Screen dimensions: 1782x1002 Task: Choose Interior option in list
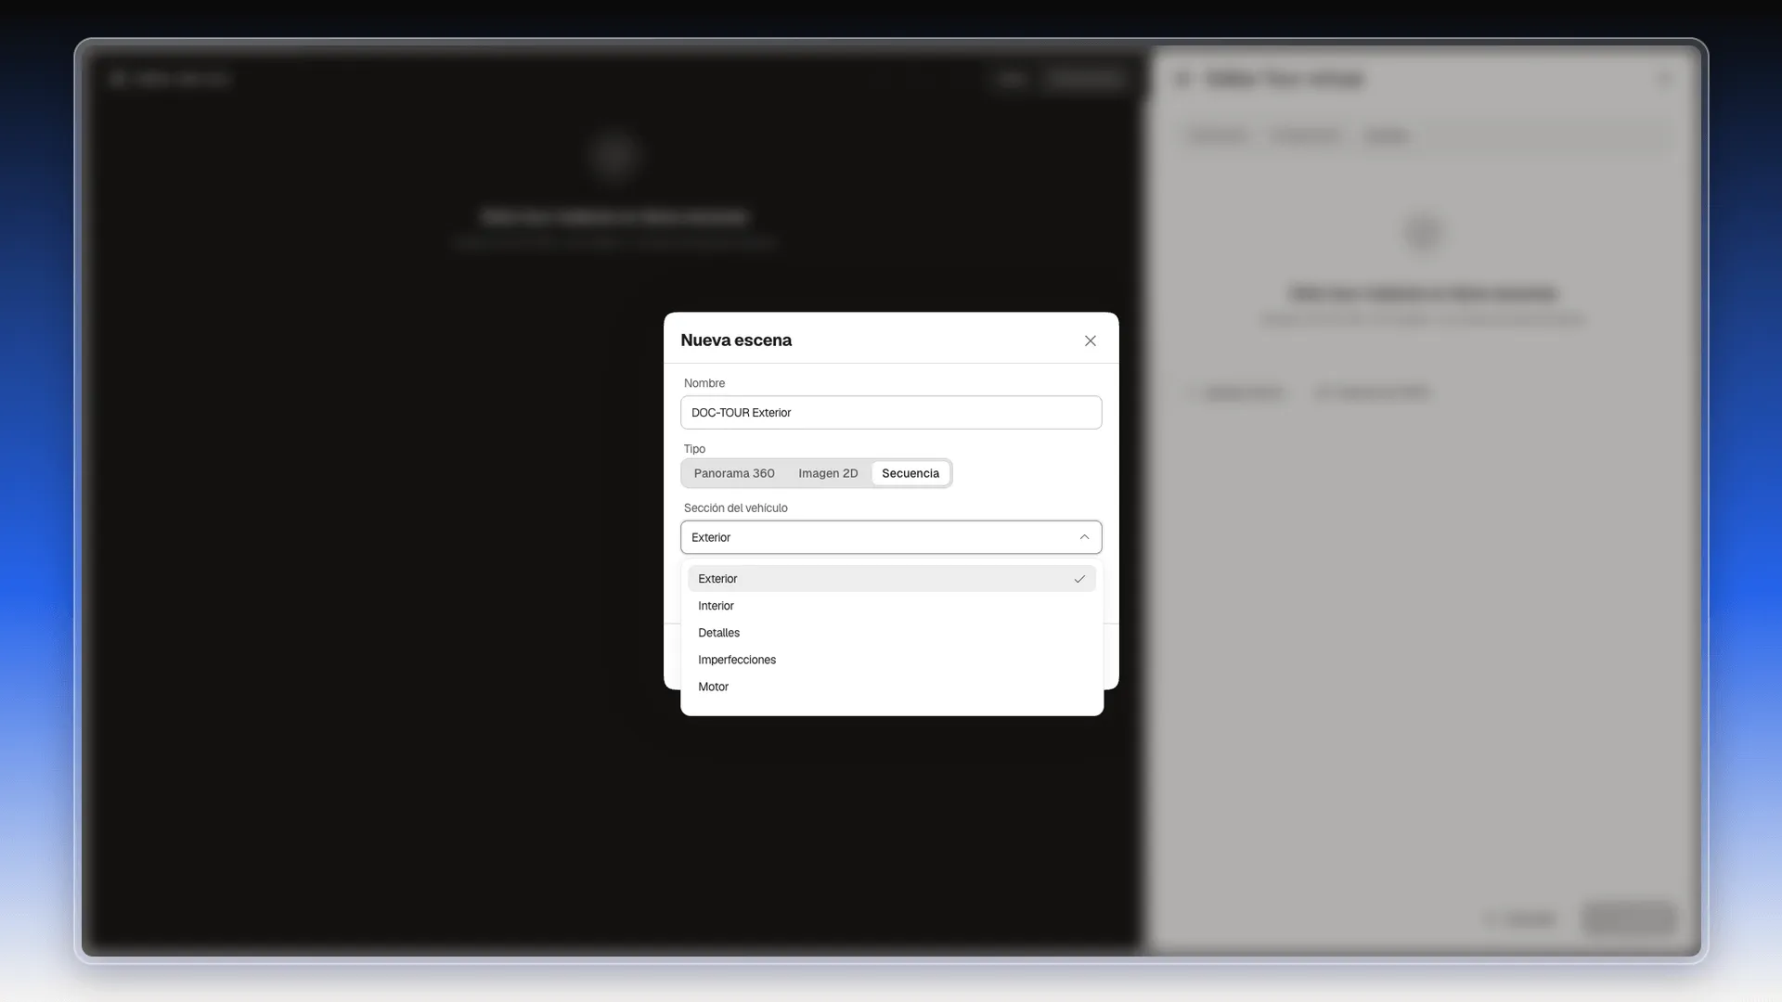[x=891, y=606]
